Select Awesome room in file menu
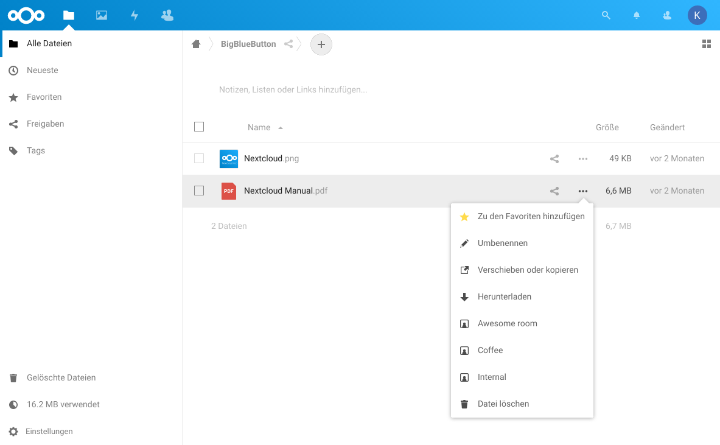Screen dimensions: 720x445 [507, 323]
